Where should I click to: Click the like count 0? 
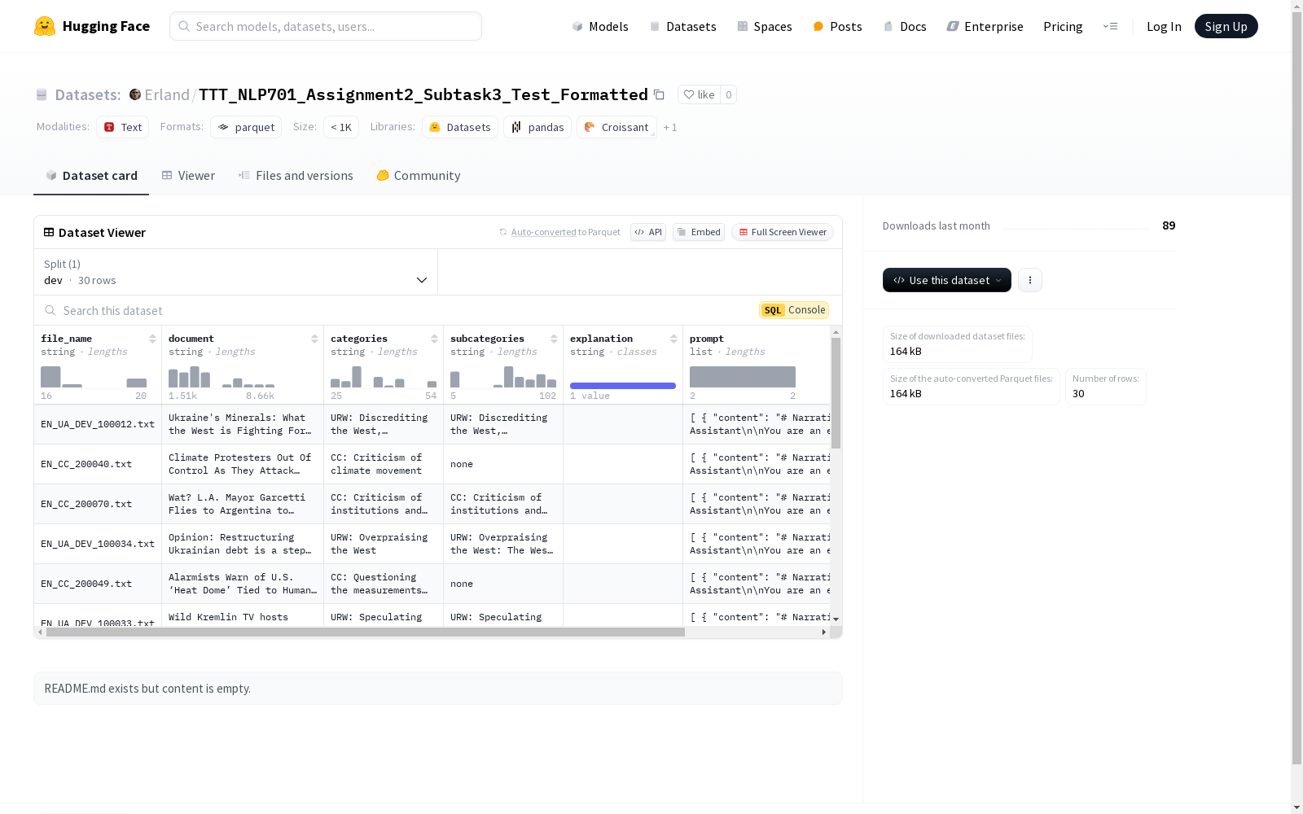click(729, 94)
